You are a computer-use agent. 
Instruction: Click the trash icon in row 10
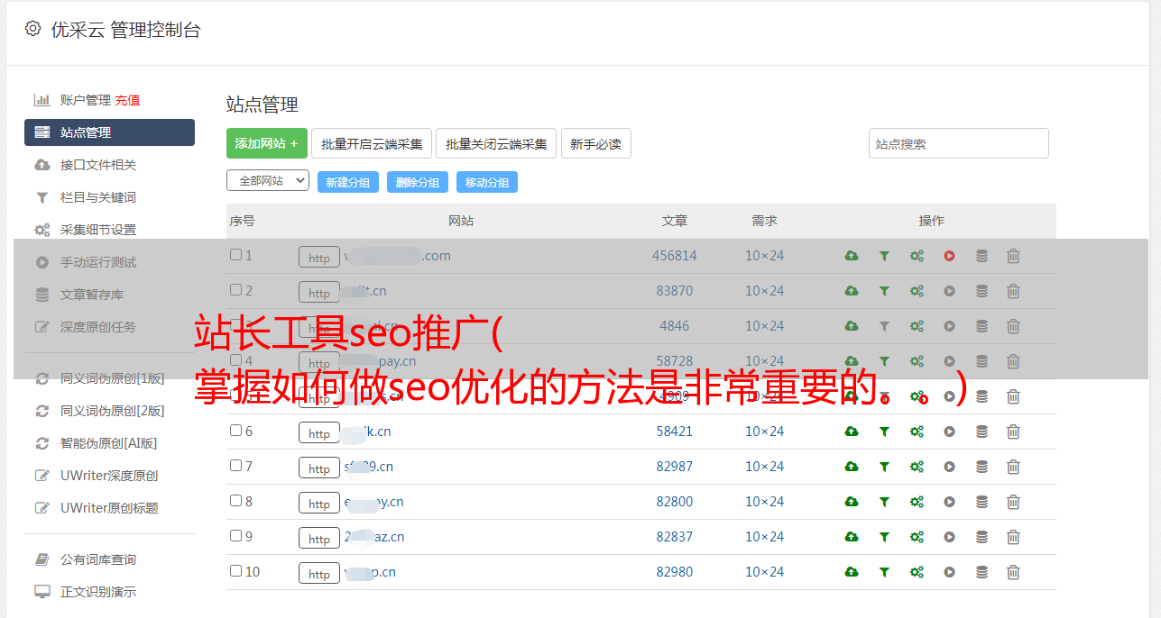1013,572
